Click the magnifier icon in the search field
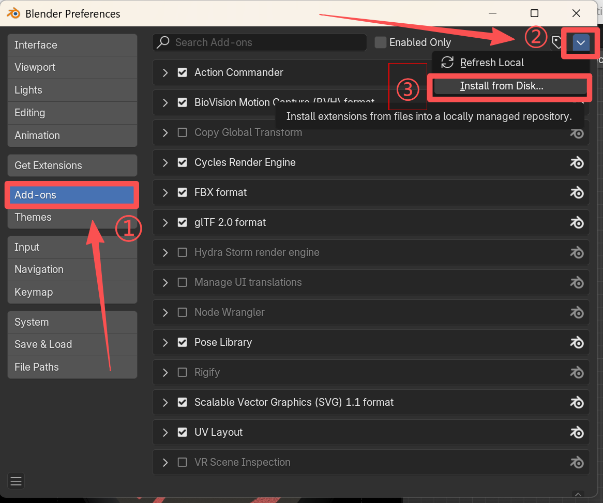This screenshot has height=503, width=603. click(163, 42)
